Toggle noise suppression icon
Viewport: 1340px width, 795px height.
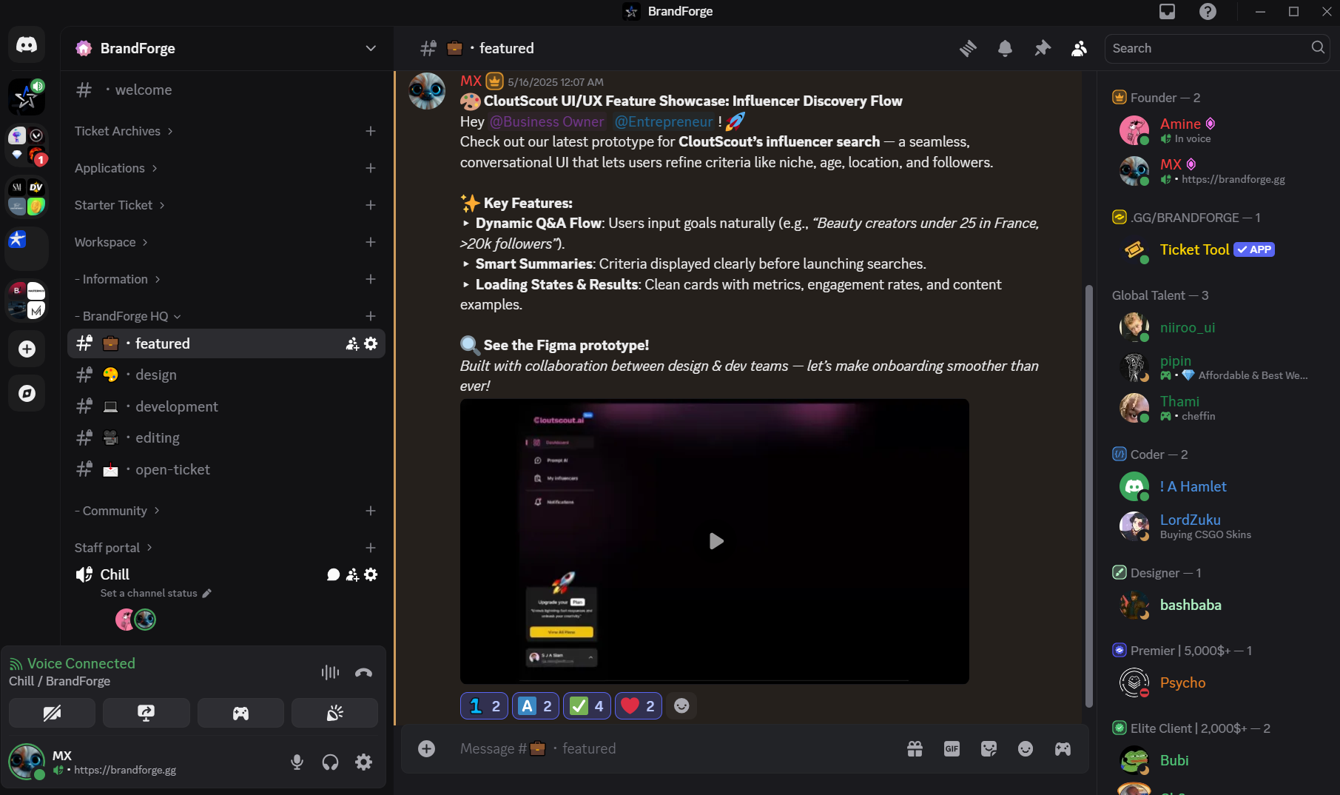coord(330,672)
